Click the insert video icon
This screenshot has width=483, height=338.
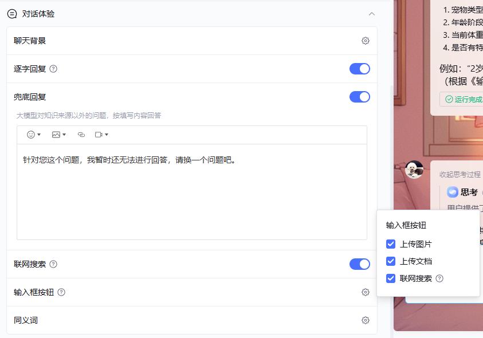(99, 135)
